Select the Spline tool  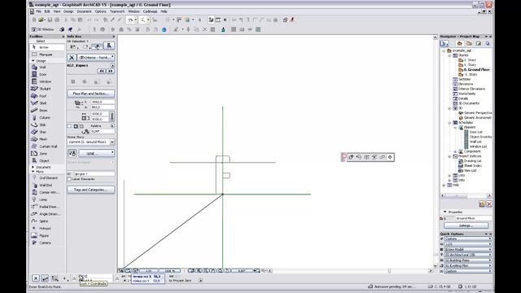[47, 221]
